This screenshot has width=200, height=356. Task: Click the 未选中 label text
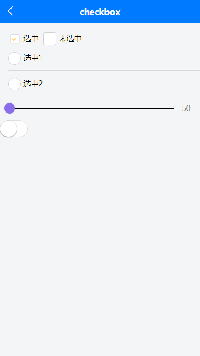tap(70, 38)
